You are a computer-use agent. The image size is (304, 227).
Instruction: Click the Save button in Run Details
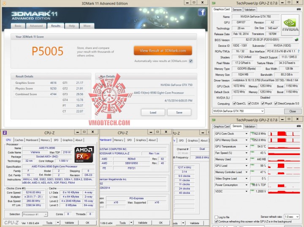(179, 112)
